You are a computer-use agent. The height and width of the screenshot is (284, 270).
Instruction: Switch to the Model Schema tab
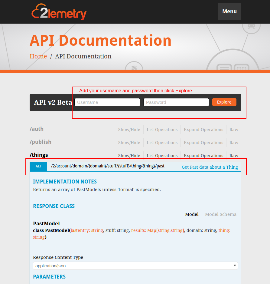(221, 214)
